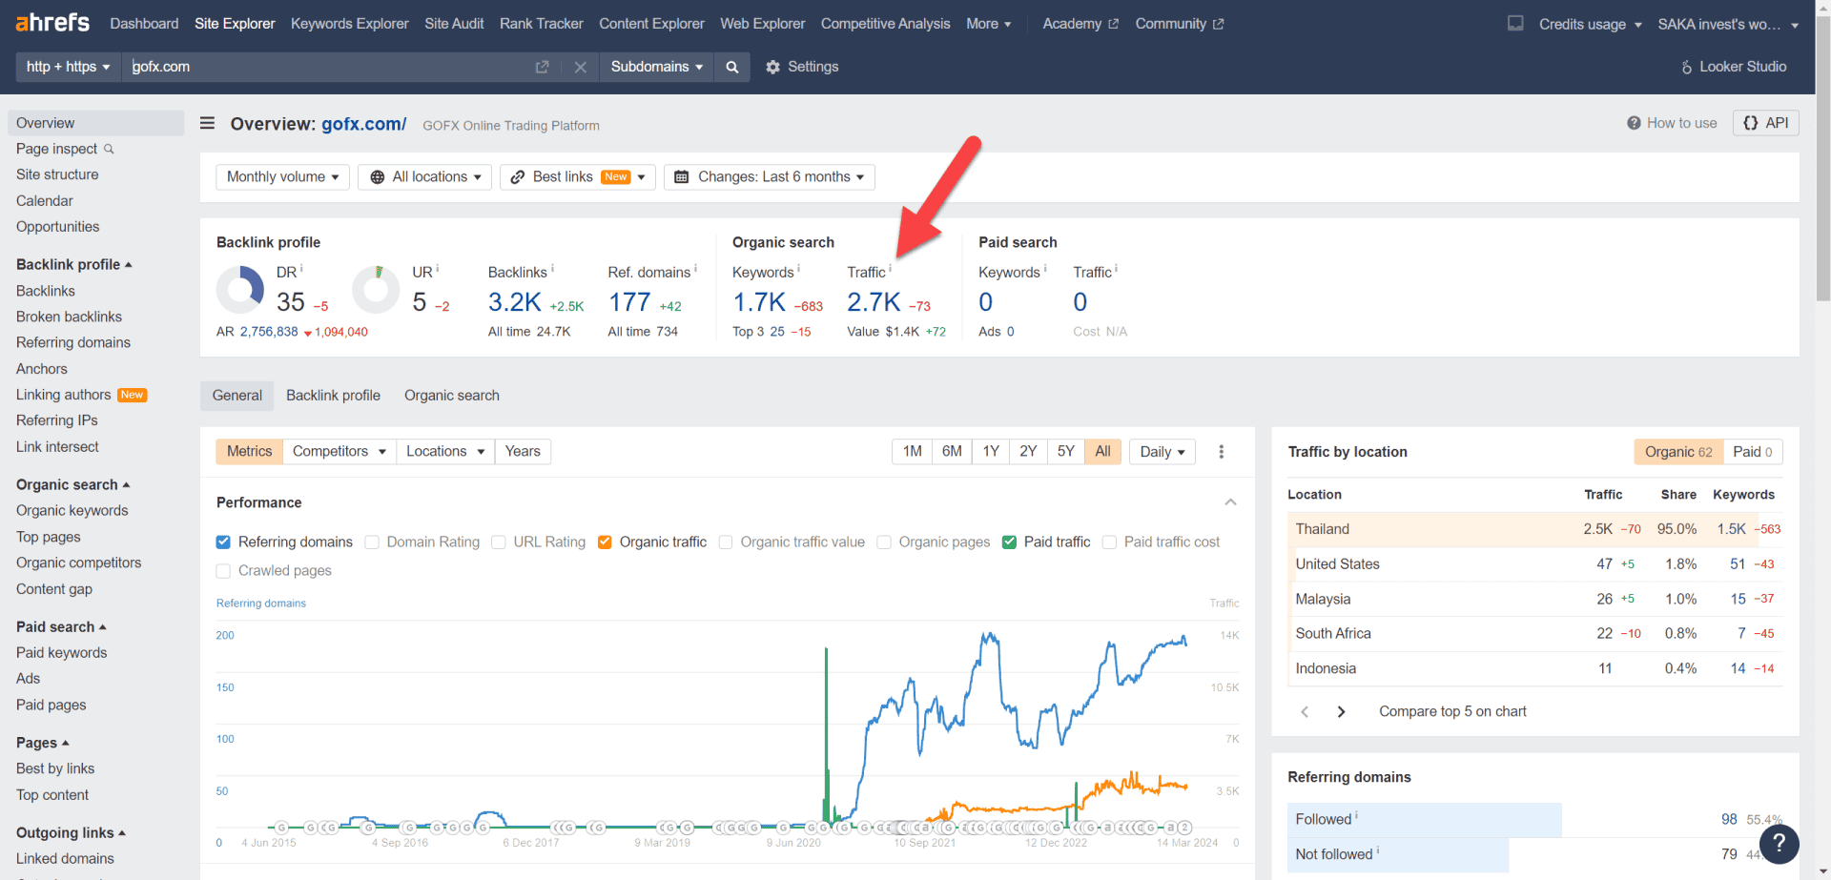Open the All locations dropdown
The image size is (1831, 880).
[x=424, y=177]
